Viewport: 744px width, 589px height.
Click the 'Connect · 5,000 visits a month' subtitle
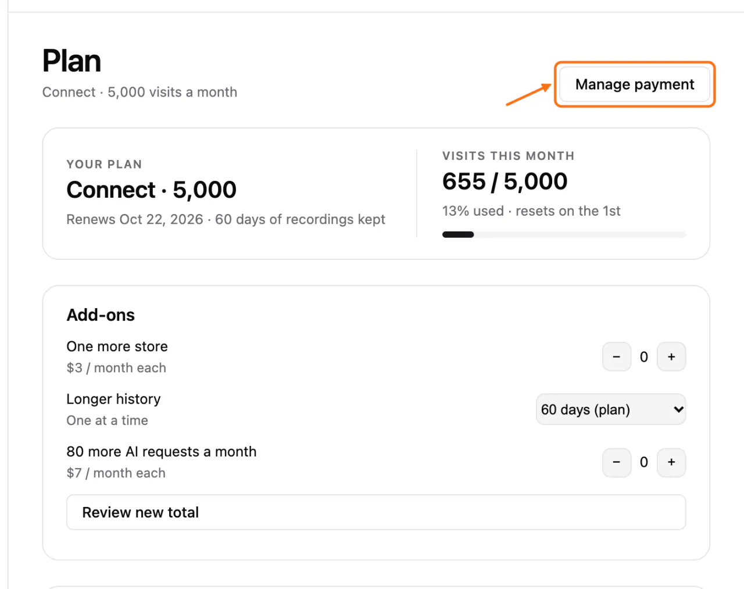[139, 92]
